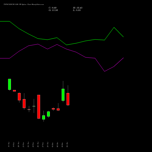Click the TATACONSUM PE Option chart title
This screenshot has height=152, width=152.
click(24, 5)
